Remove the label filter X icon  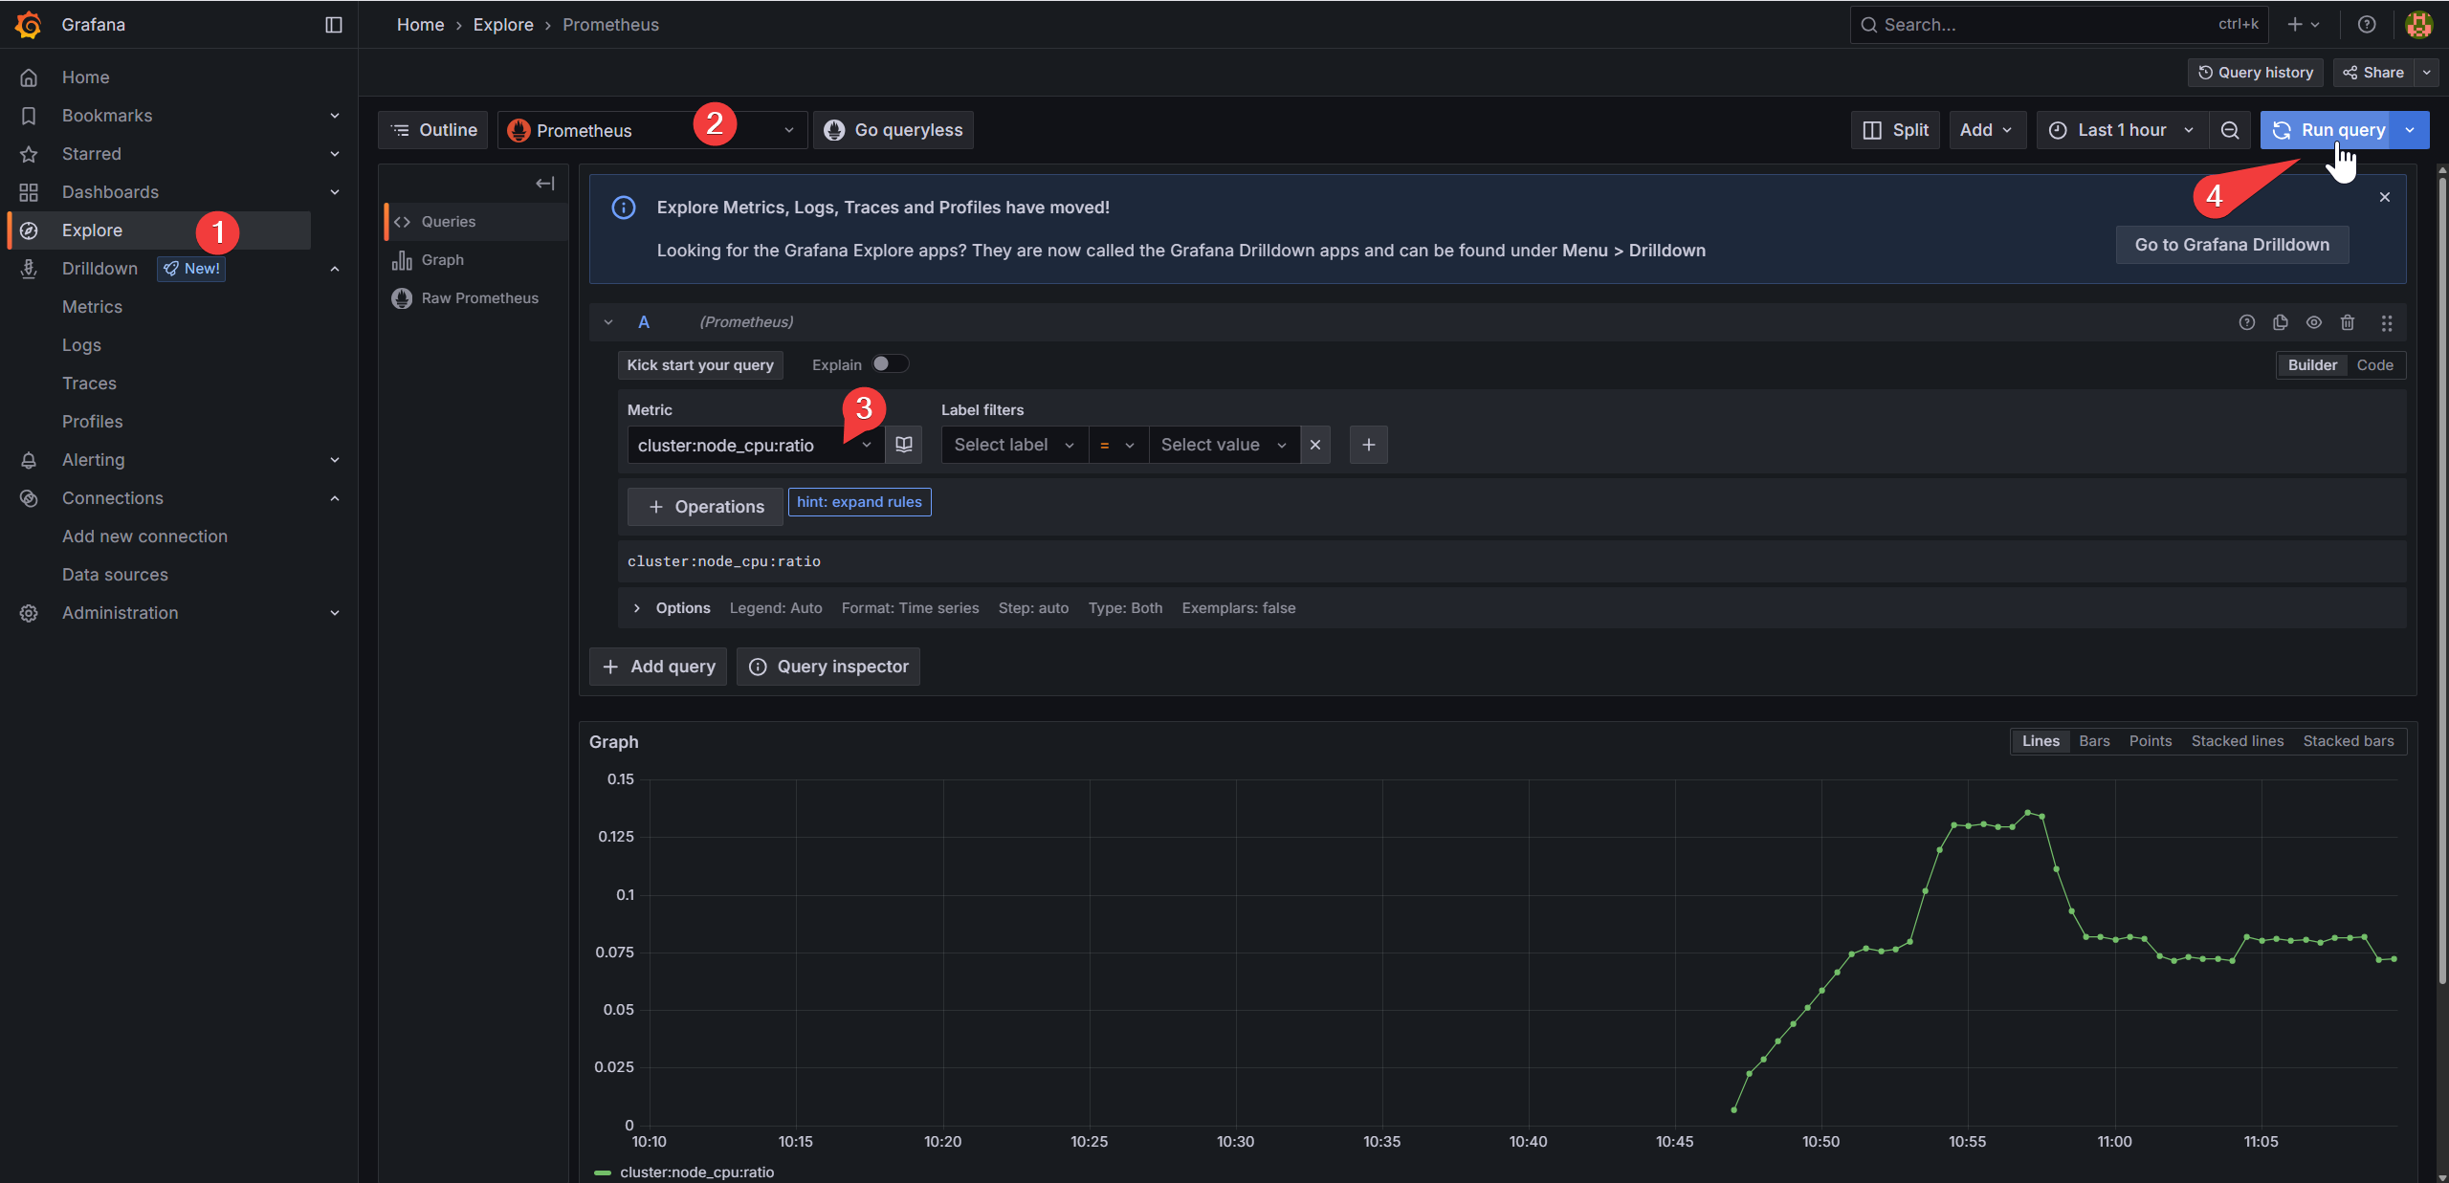pos(1315,445)
